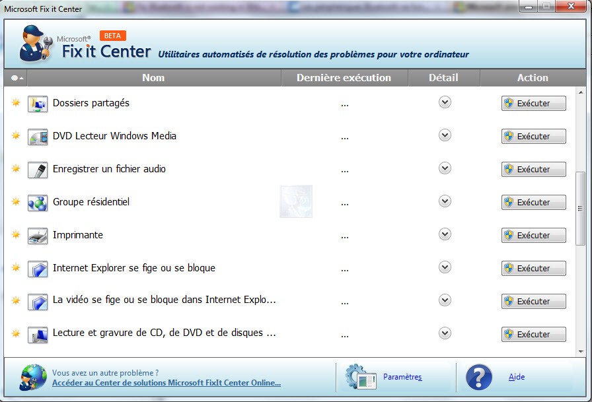Expand details for Groupe résidentiel

[x=445, y=201]
